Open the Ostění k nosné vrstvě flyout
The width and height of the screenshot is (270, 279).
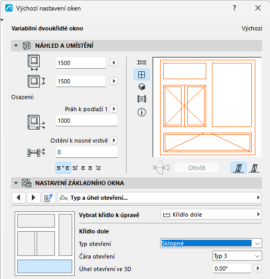tap(114, 141)
